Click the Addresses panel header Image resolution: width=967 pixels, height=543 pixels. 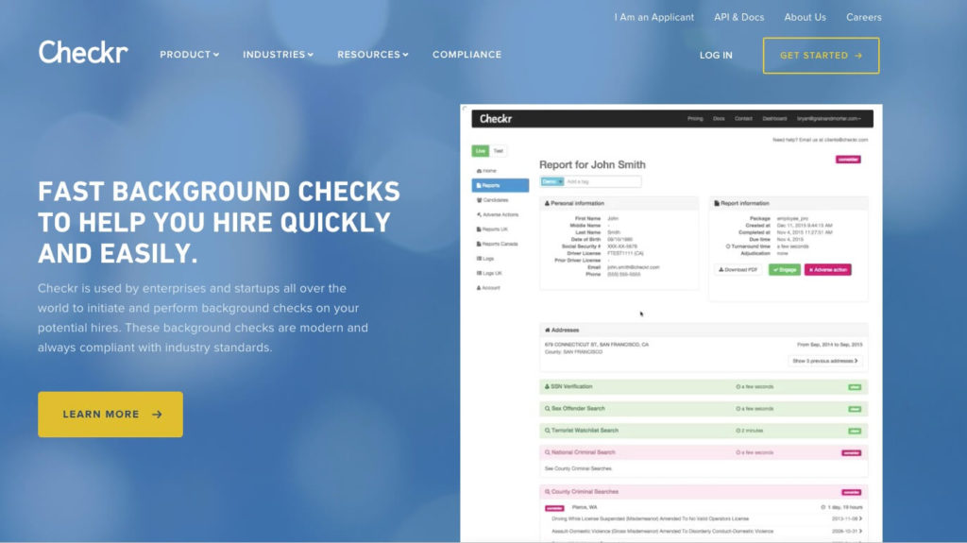click(704, 331)
